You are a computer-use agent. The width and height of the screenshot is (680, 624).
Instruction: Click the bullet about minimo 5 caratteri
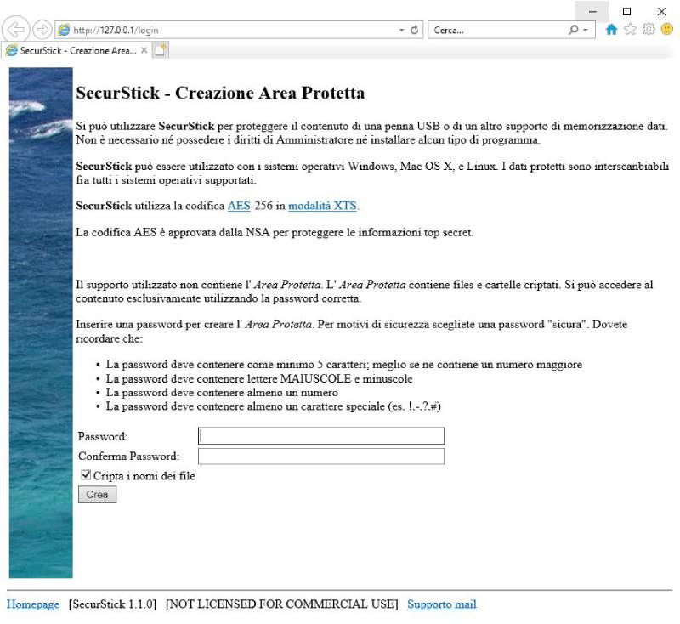coord(344,364)
